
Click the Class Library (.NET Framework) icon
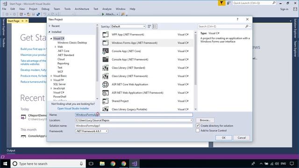point(106,76)
